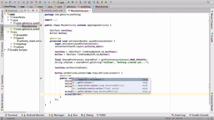This screenshot has width=214, height=120.
Task: Expand the values folder
Action: pos(11,47)
